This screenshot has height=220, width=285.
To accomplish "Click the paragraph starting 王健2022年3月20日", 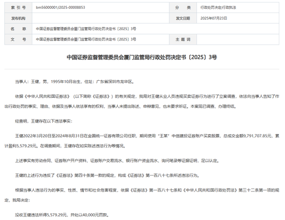I will tap(142, 141).
